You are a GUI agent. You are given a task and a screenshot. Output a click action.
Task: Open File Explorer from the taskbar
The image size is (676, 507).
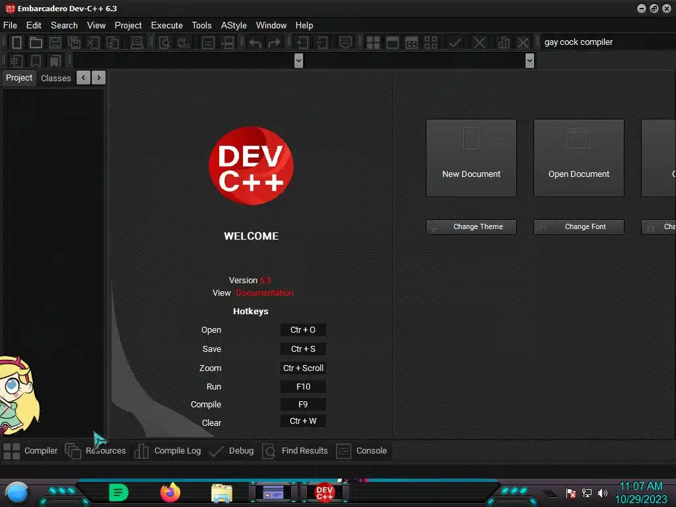tap(222, 492)
